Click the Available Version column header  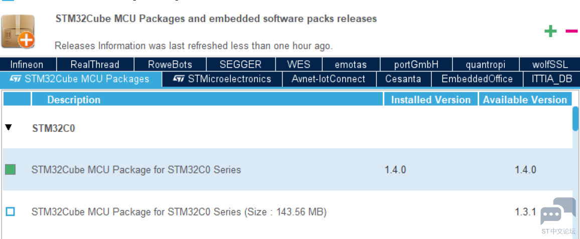click(x=525, y=99)
